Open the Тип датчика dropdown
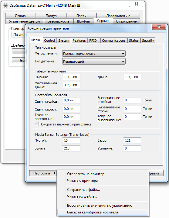Image resolution: width=169 pixels, height=218 pixels. pyautogui.click(x=94, y=62)
